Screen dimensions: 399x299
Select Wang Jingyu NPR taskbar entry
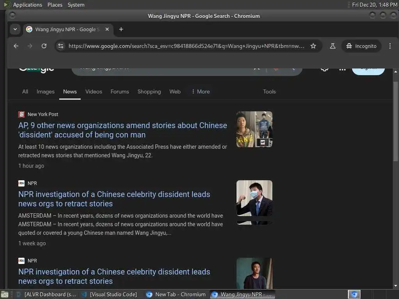[x=242, y=294]
